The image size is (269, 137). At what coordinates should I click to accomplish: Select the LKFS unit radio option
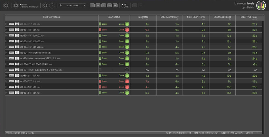122,7
